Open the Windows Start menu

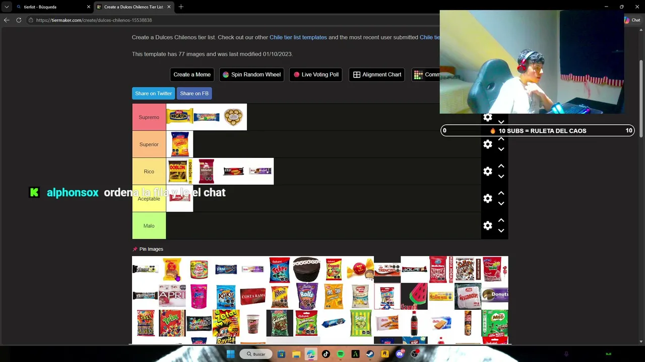230,354
